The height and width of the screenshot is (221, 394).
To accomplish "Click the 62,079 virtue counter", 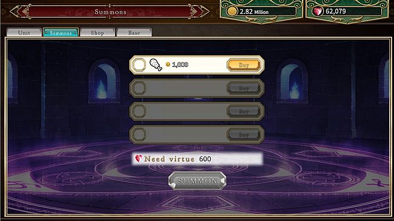I will click(x=336, y=11).
